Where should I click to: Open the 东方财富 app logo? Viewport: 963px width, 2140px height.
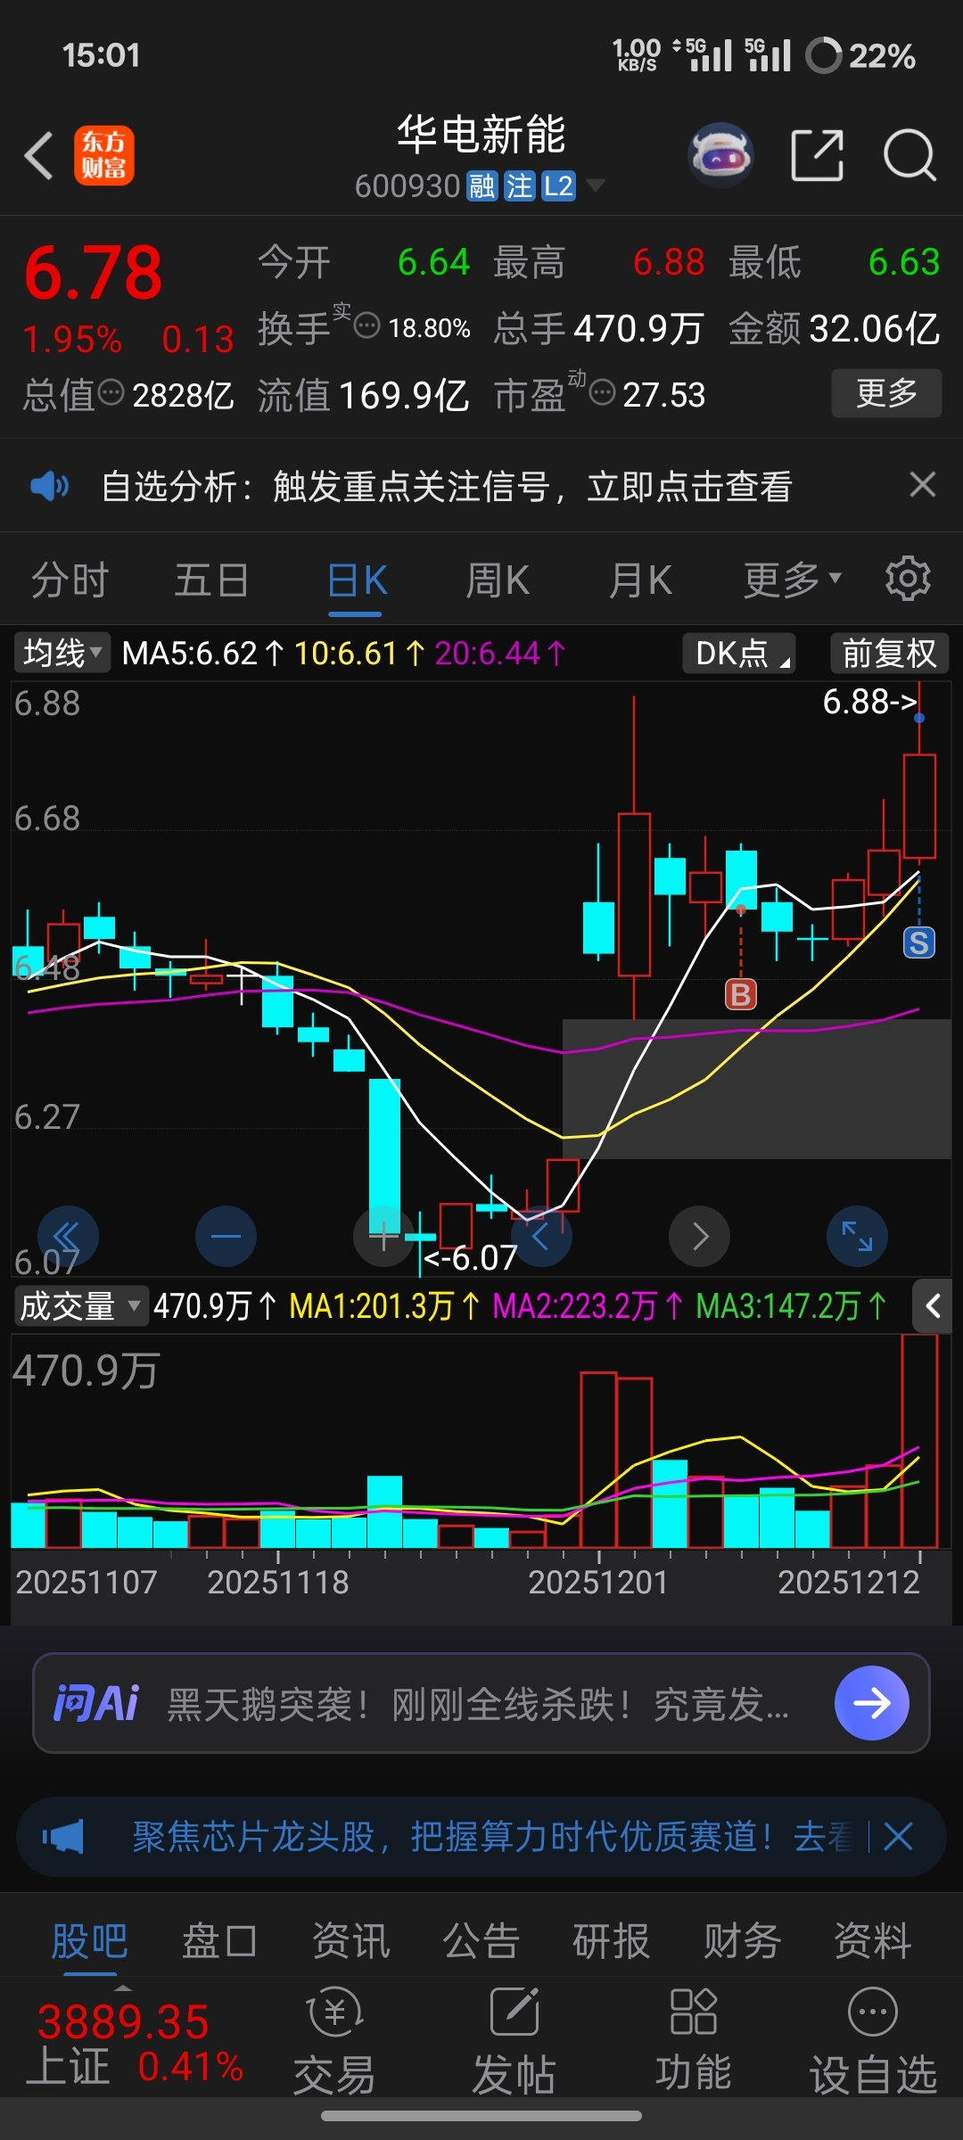[x=104, y=155]
